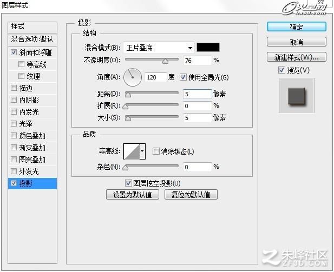Click the 杂色 slider handle
This screenshot has width=334, height=272.
(x=126, y=168)
